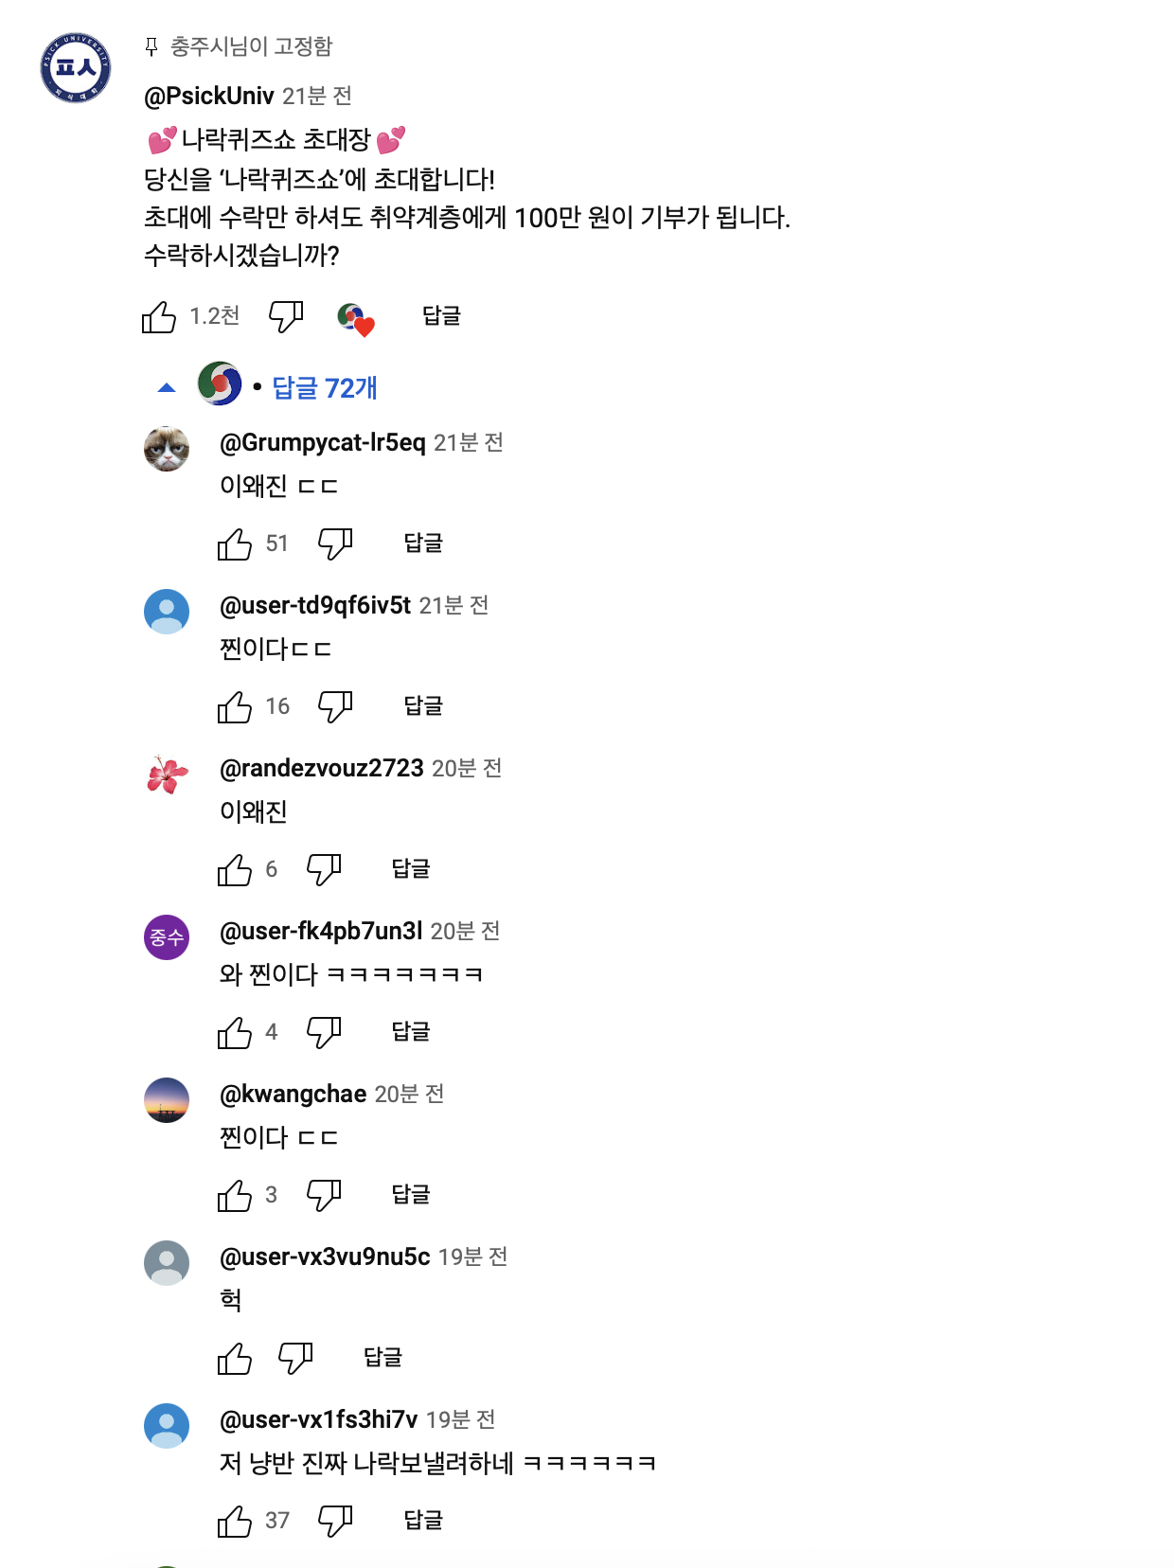The image size is (1174, 1568).
Task: Click the reply author avatar beside 답글 72개
Action: pyautogui.click(x=220, y=383)
